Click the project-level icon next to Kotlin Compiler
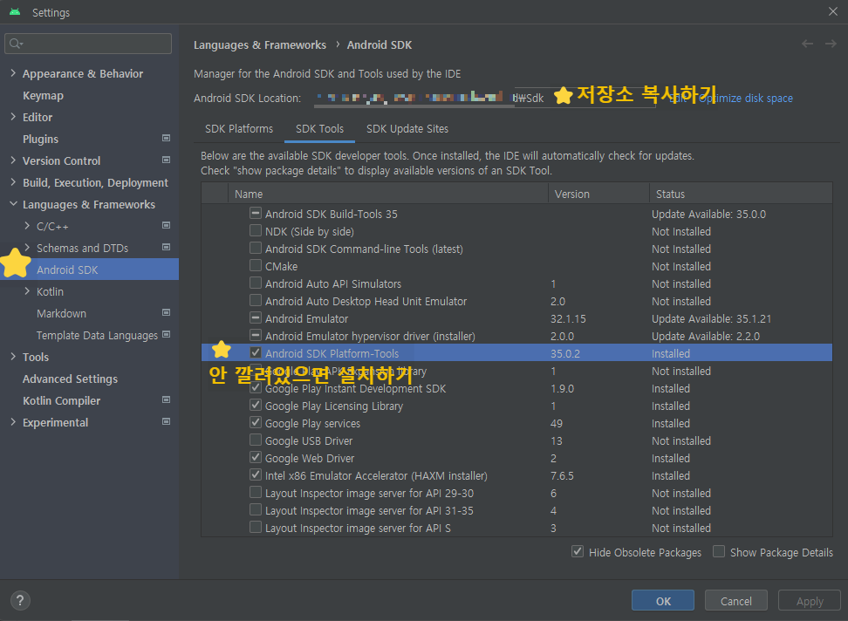Image resolution: width=848 pixels, height=621 pixels. 166,400
